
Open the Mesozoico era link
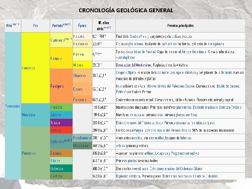[x=28, y=115]
